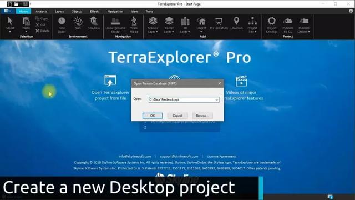The height and width of the screenshot is (200, 355).
Task: Click the Publish to SG icon
Action: (x=288, y=25)
